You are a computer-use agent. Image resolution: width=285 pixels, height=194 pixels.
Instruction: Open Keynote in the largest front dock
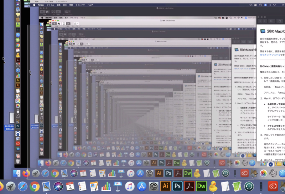(118, 187)
